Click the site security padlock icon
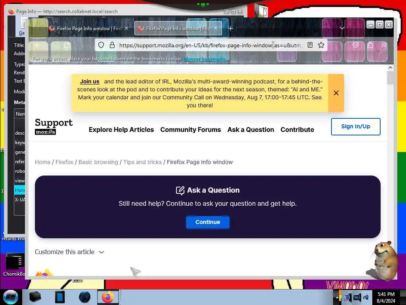406x305 pixels. pos(112,45)
